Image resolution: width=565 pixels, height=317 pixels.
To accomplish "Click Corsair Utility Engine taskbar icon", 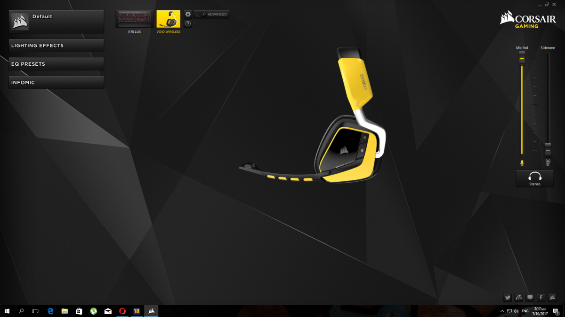I will [x=152, y=311].
